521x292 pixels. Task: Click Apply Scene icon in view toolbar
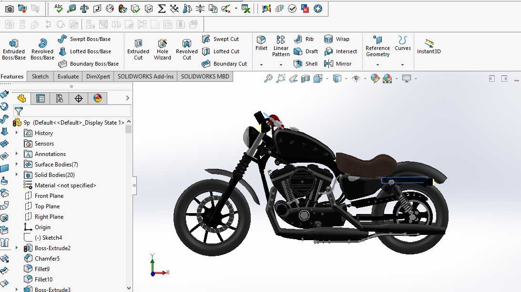coord(387,78)
